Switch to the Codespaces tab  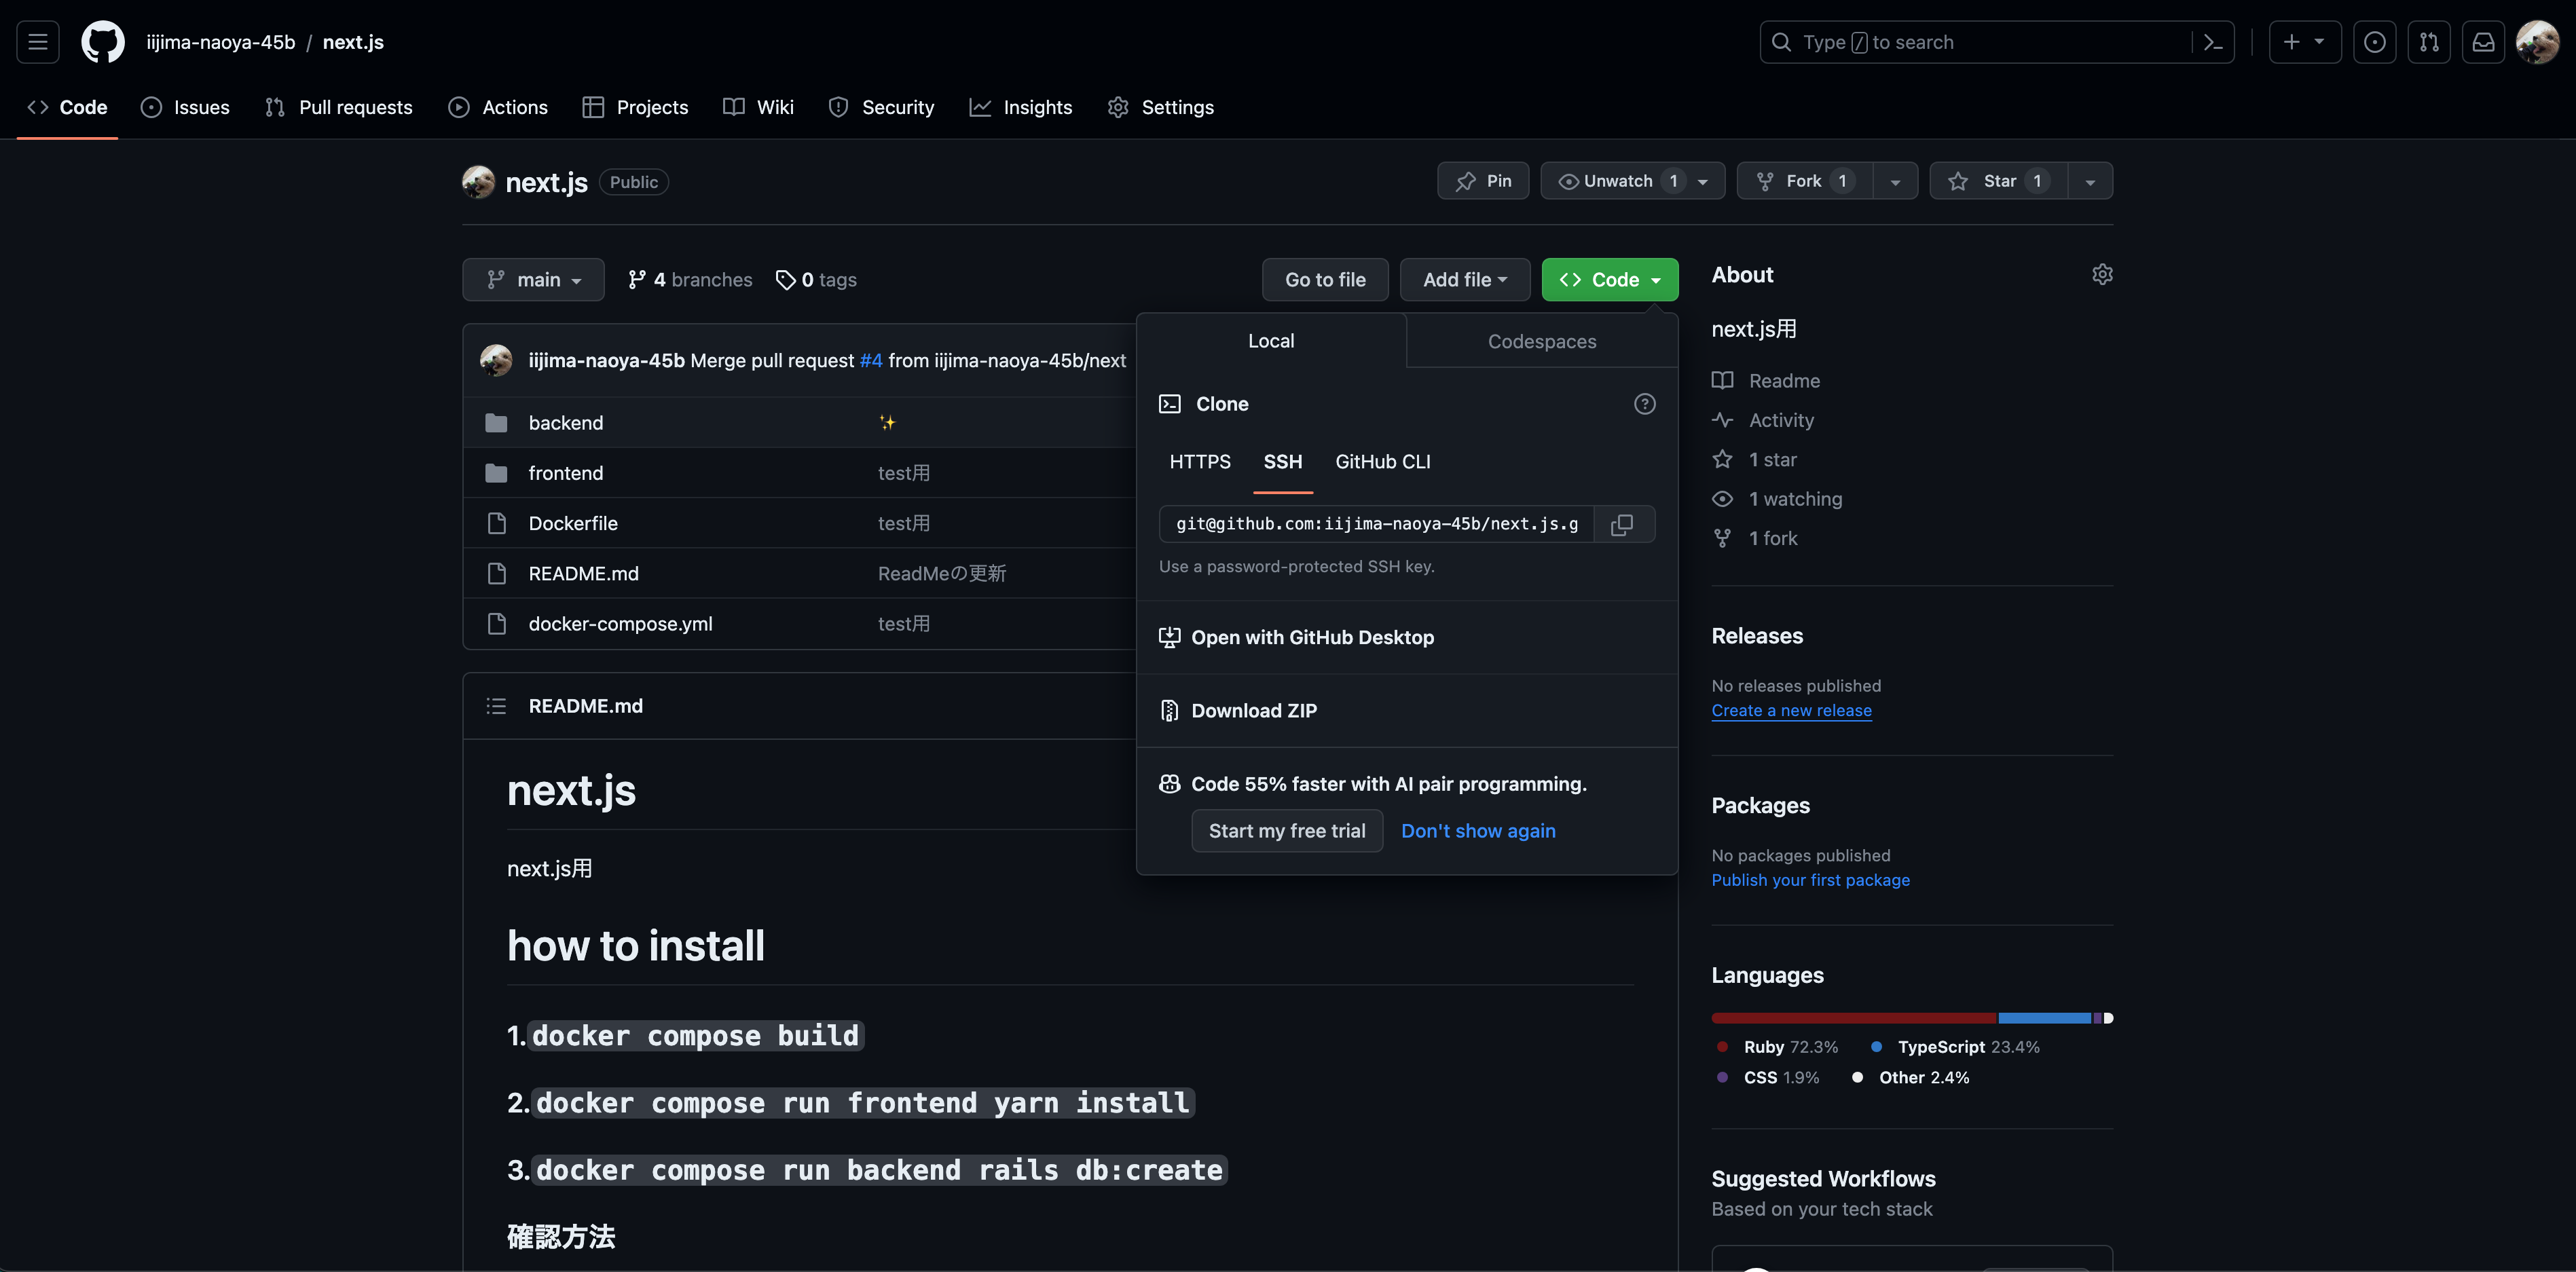[1541, 341]
